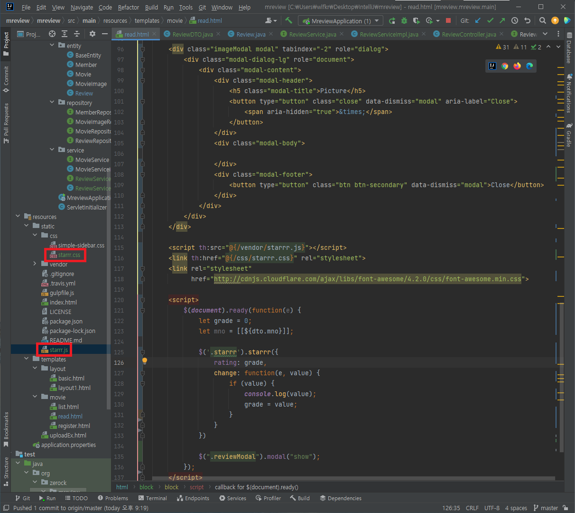Stop the running application
This screenshot has width=575, height=513.
[448, 21]
